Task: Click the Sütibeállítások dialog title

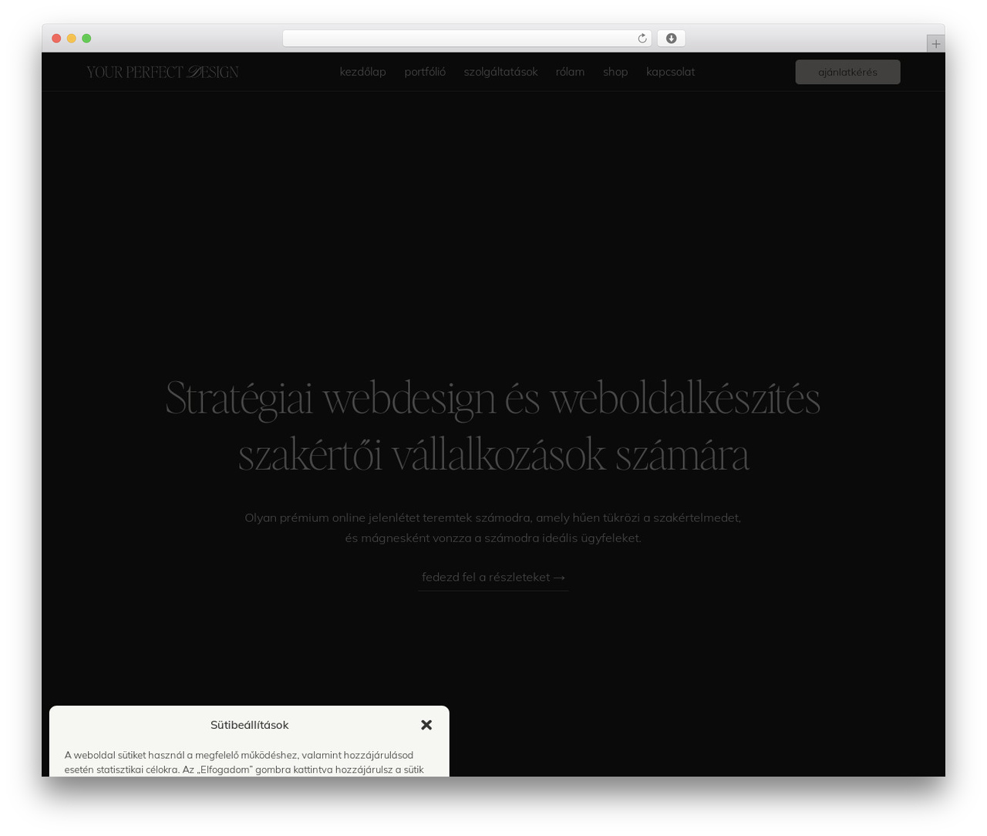Action: point(249,725)
